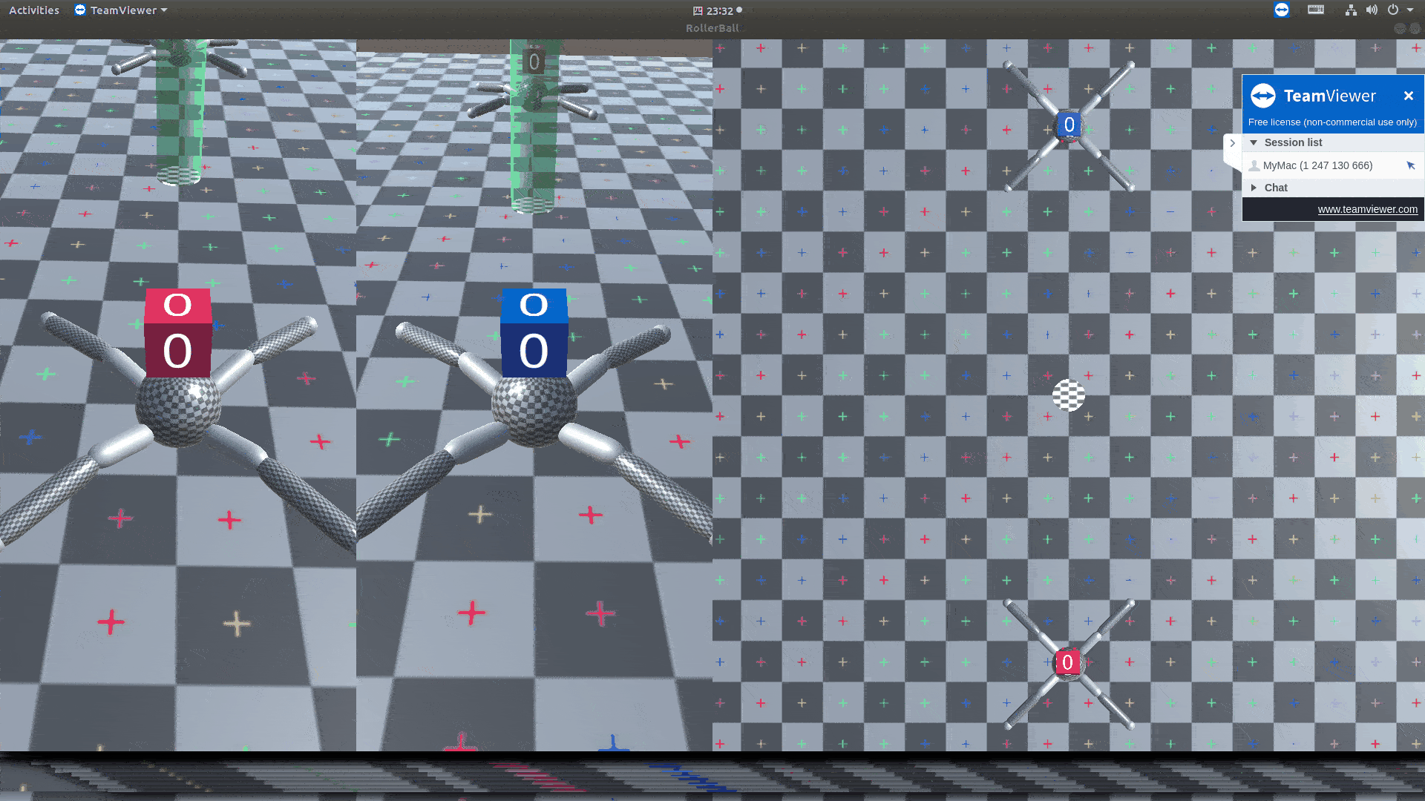Open the volume speaker icon

(1372, 10)
